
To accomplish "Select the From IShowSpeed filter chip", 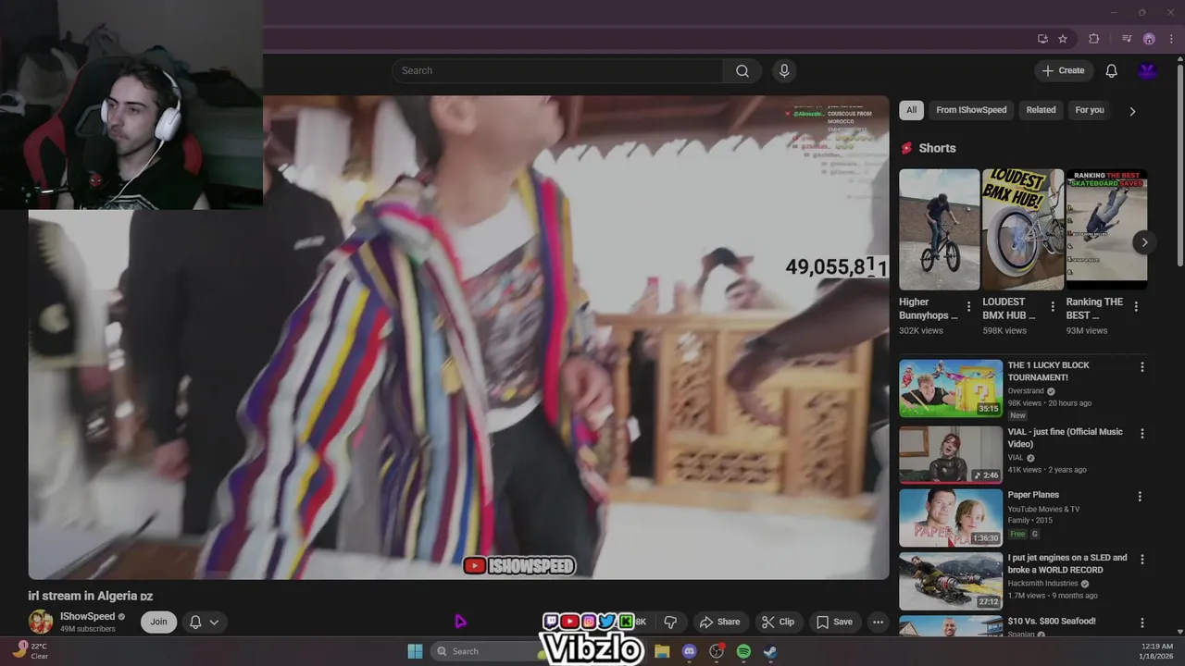I will pyautogui.click(x=971, y=110).
